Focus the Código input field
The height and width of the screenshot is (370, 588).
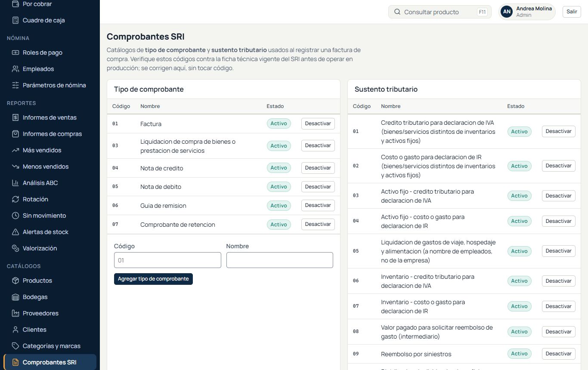click(x=167, y=260)
